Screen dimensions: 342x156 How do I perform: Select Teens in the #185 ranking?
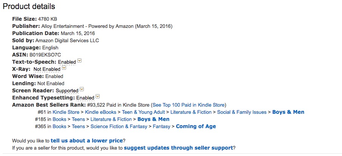coord(79,119)
